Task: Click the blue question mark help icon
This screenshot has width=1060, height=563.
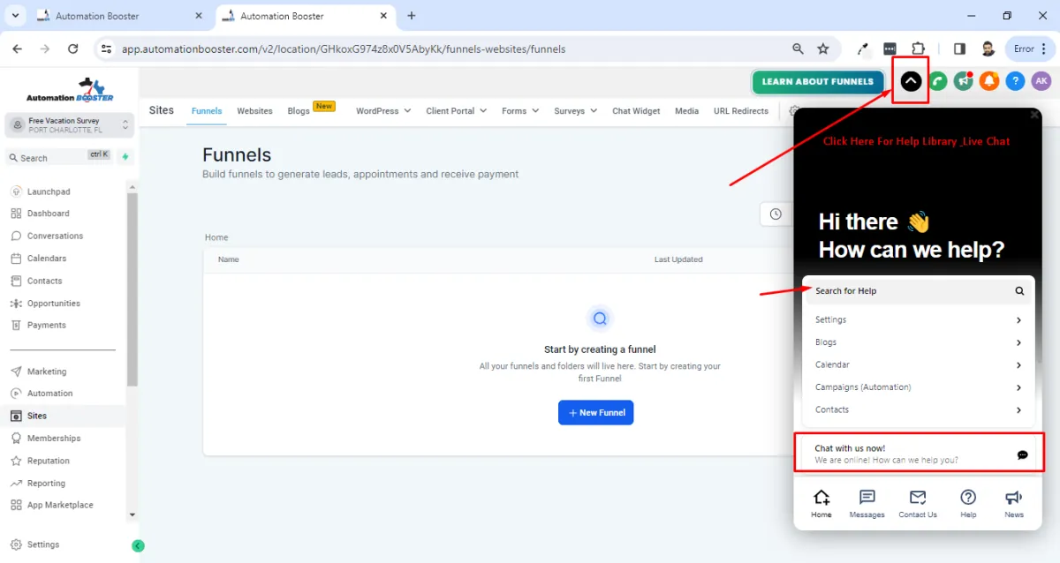Action: (x=1016, y=81)
